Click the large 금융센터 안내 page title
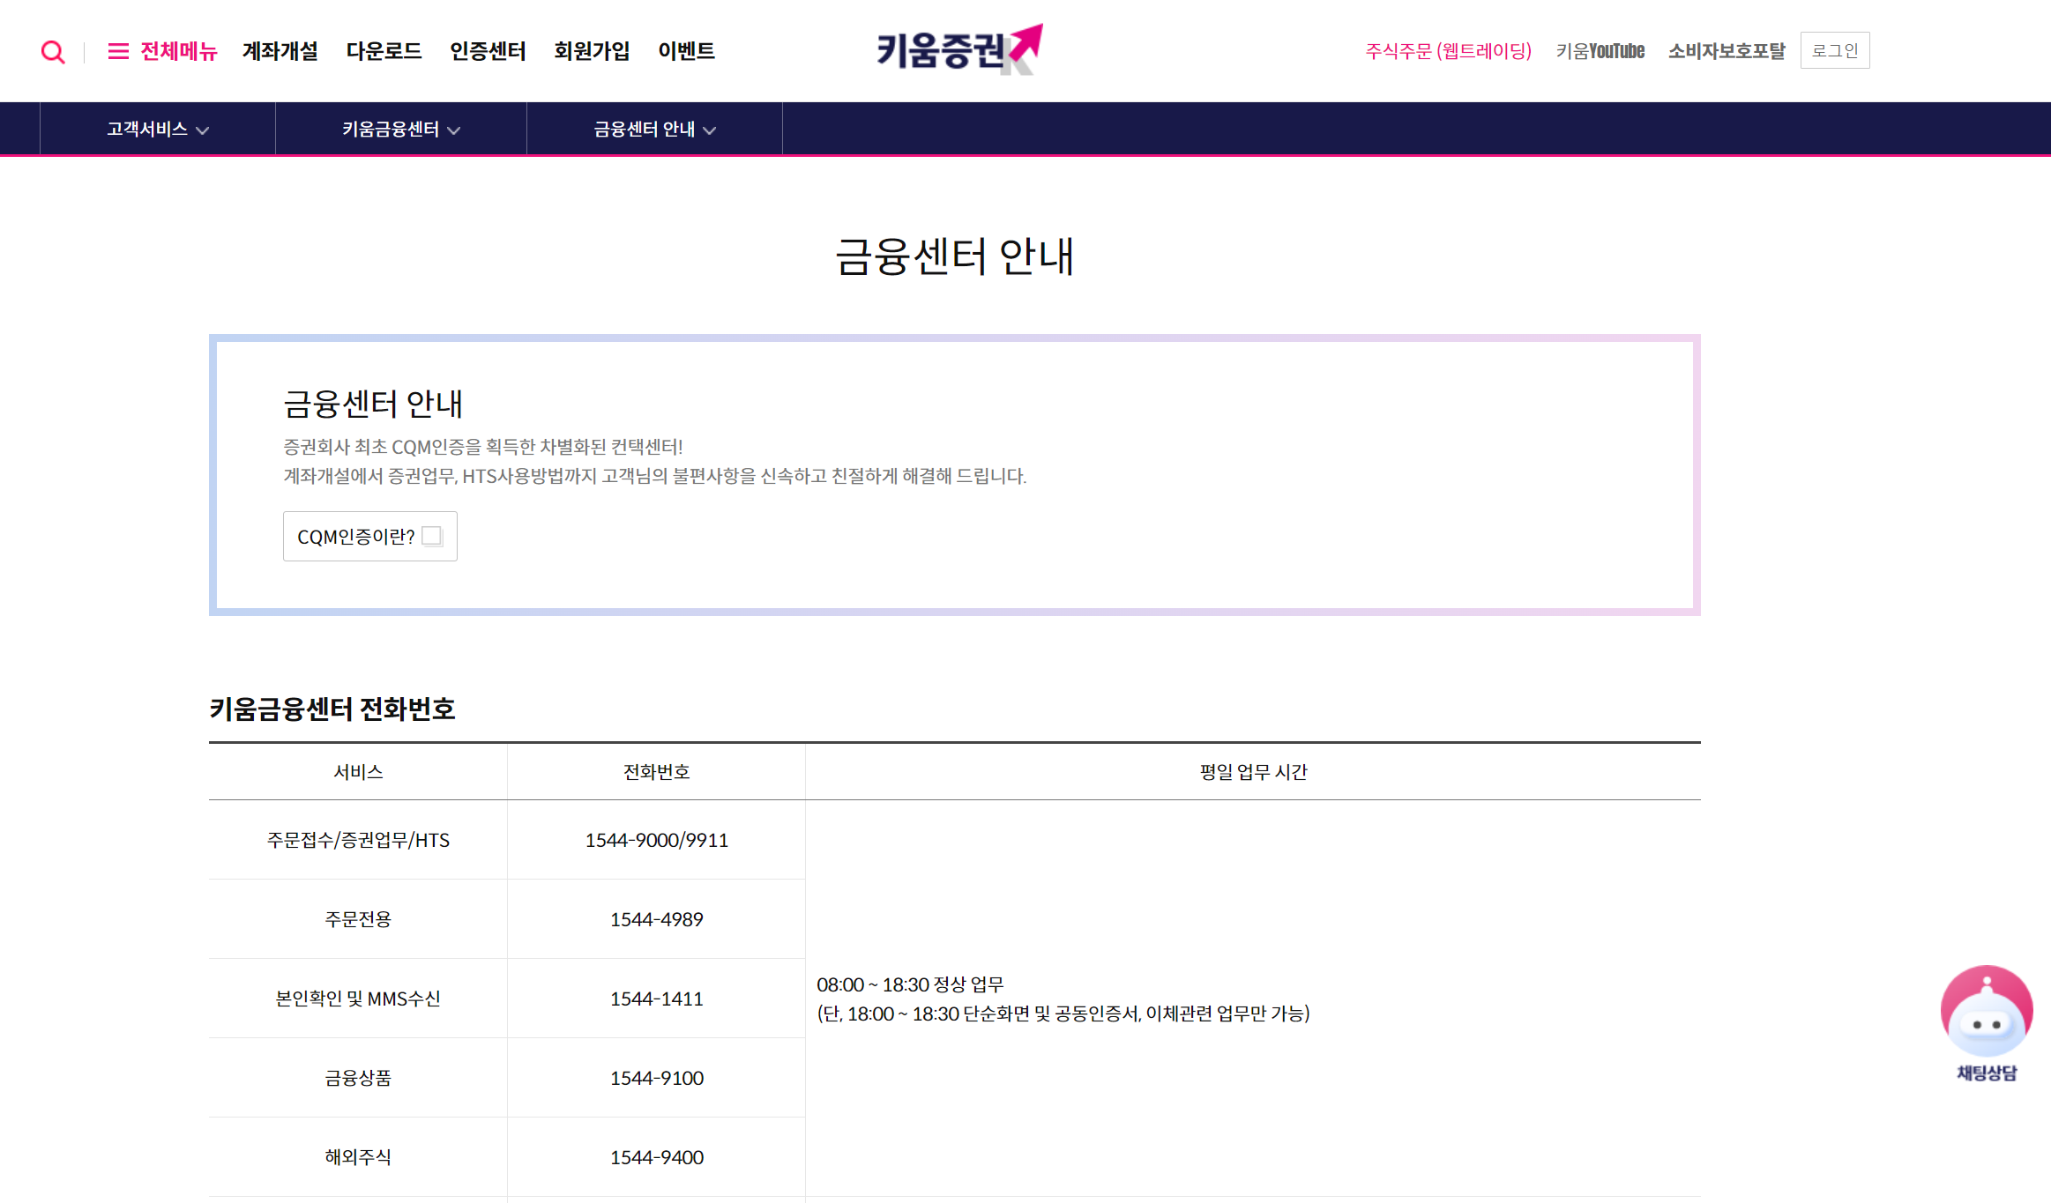The image size is (2051, 1203). pyautogui.click(x=955, y=256)
